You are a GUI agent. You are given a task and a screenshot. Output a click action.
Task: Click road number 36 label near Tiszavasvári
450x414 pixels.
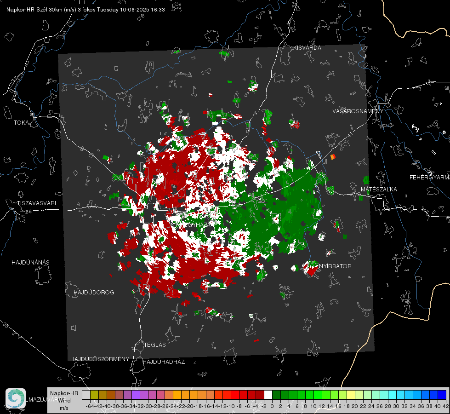tap(28, 212)
